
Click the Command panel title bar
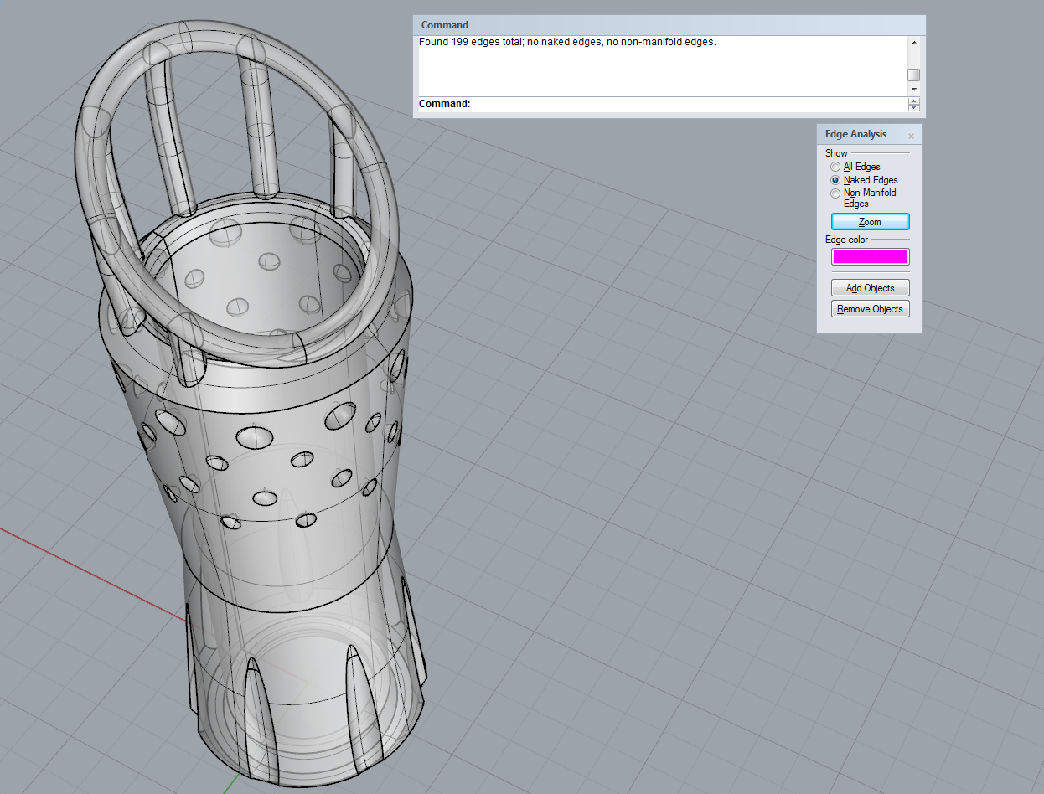[x=669, y=25]
